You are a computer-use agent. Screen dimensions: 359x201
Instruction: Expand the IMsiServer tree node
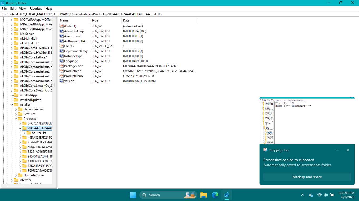(12, 34)
